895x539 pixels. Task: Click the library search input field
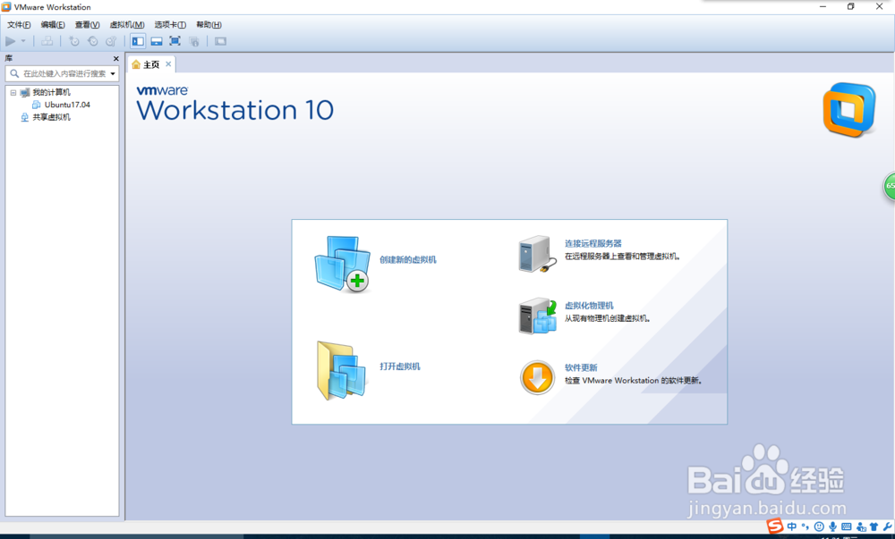point(64,73)
